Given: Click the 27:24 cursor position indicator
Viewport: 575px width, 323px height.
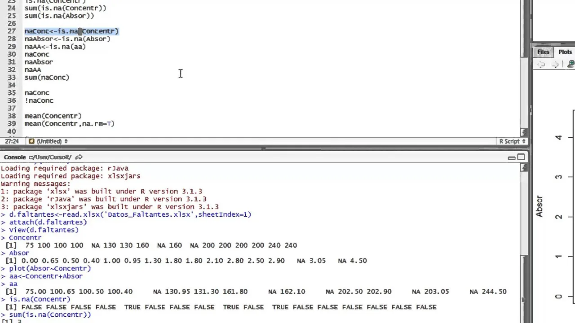Looking at the screenshot, I should pos(12,141).
